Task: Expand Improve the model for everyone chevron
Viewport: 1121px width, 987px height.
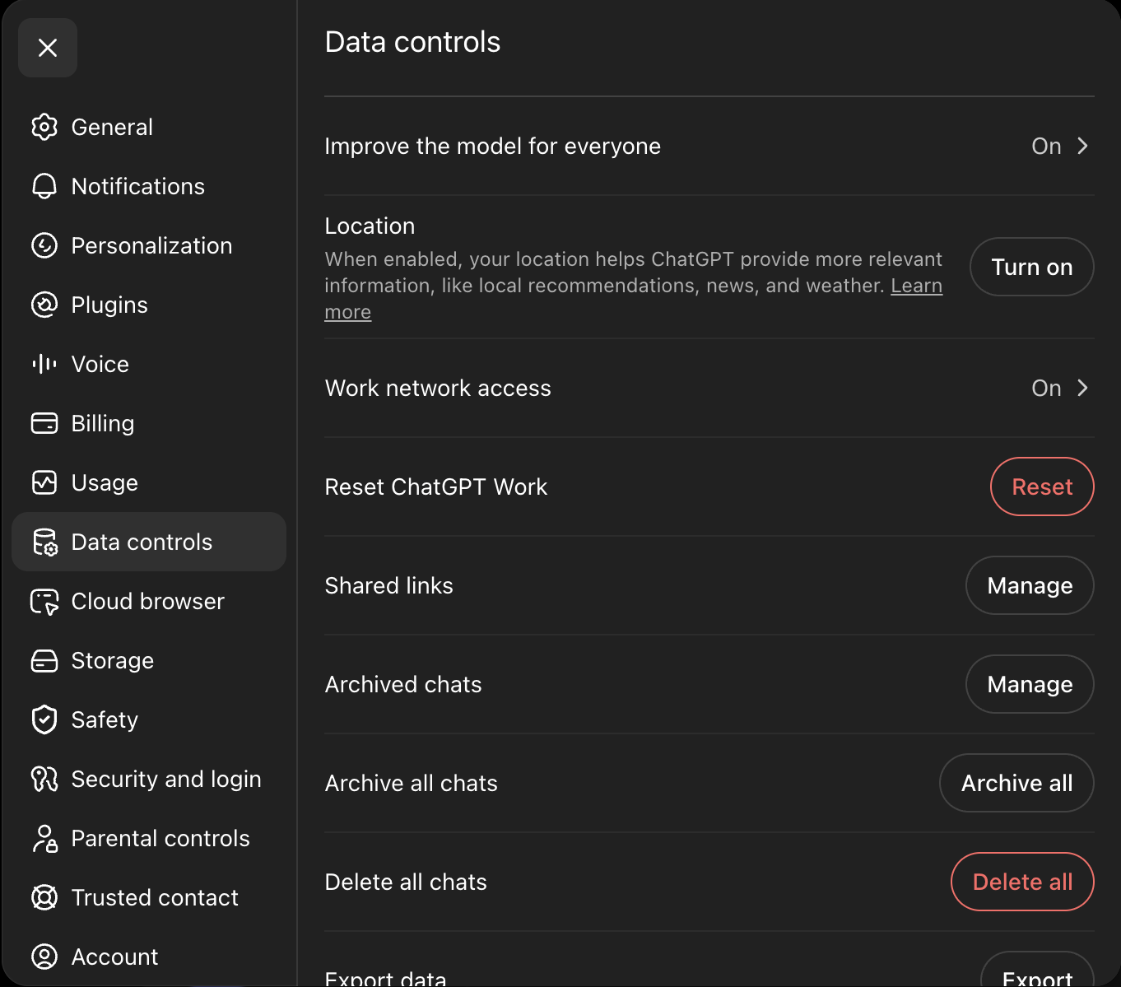Action: tap(1083, 146)
